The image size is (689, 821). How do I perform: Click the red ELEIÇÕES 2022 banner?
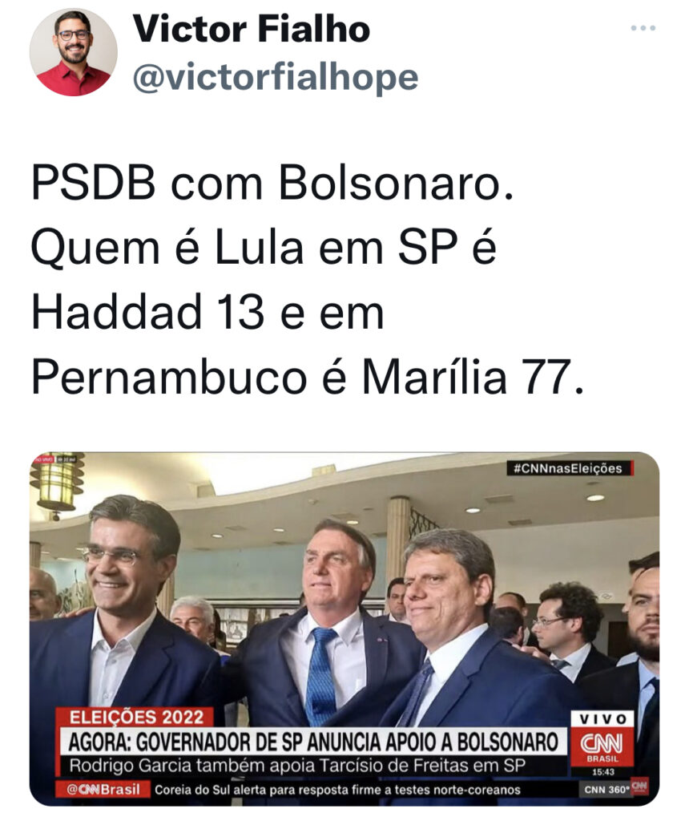point(136,717)
